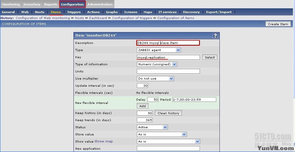The width and height of the screenshot is (295, 152).
Task: Click the 'No flexible intervals' text
Action: pos(153,93)
